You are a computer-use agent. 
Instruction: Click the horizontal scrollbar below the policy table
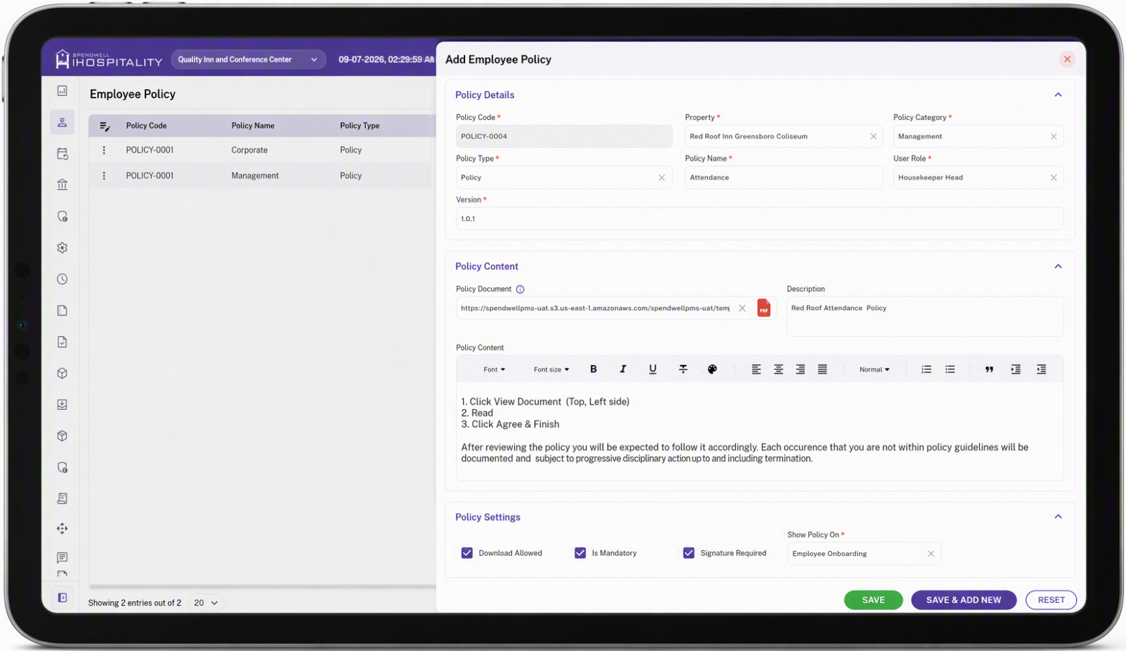pyautogui.click(x=262, y=587)
